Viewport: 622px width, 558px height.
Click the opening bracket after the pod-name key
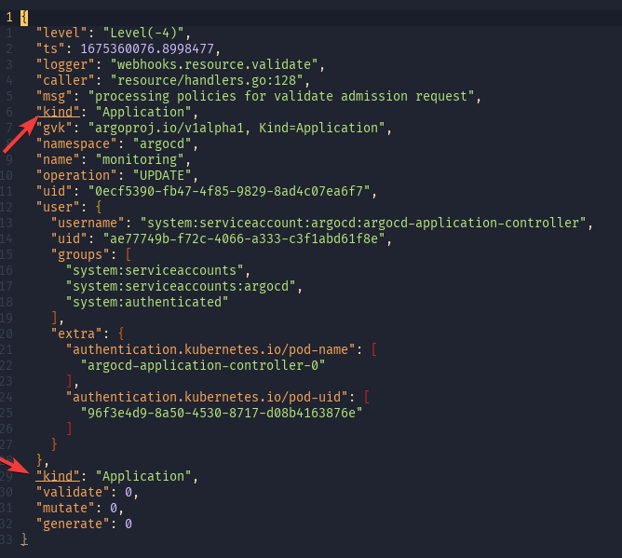click(x=373, y=349)
